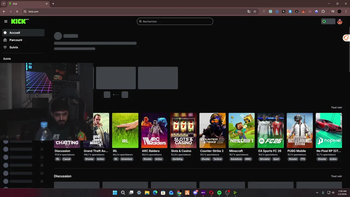This screenshot has width=350, height=197.
Task: Open a new browser tab
Action: click(x=53, y=4)
